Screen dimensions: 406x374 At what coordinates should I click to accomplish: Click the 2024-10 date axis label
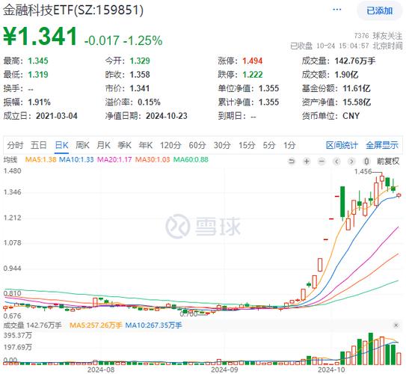coord(331,370)
